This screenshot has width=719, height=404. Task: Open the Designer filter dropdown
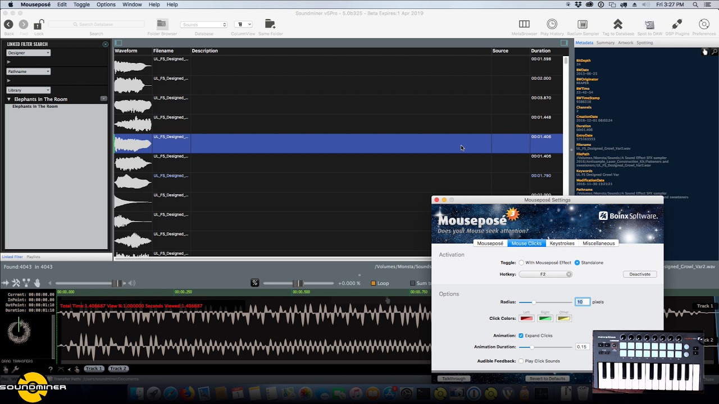coord(29,53)
